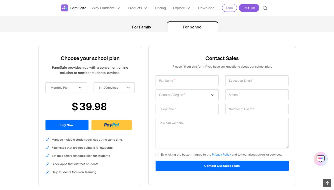Pay with the PayPal button
The image size is (334, 190).
point(111,125)
